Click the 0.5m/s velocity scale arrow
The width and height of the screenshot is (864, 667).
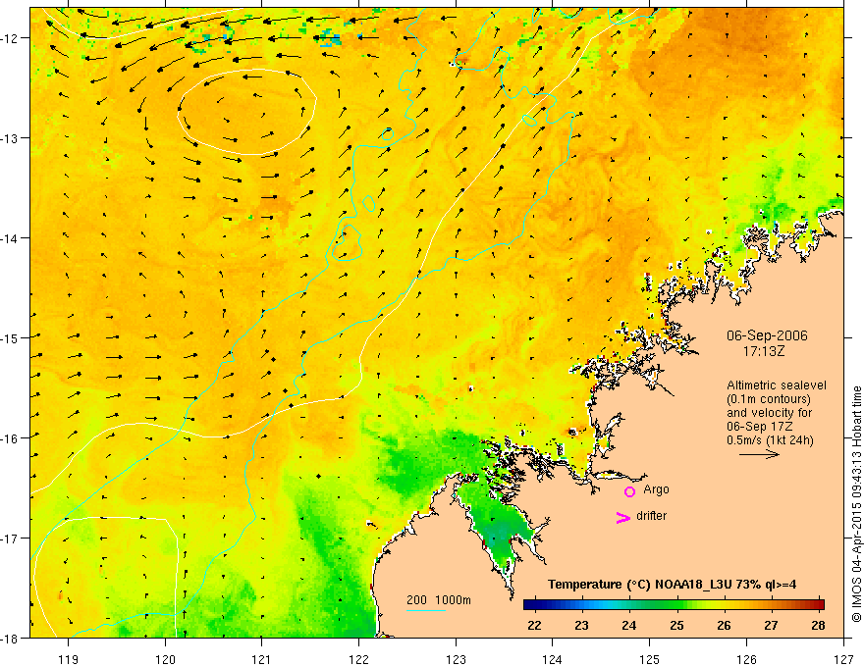759,454
